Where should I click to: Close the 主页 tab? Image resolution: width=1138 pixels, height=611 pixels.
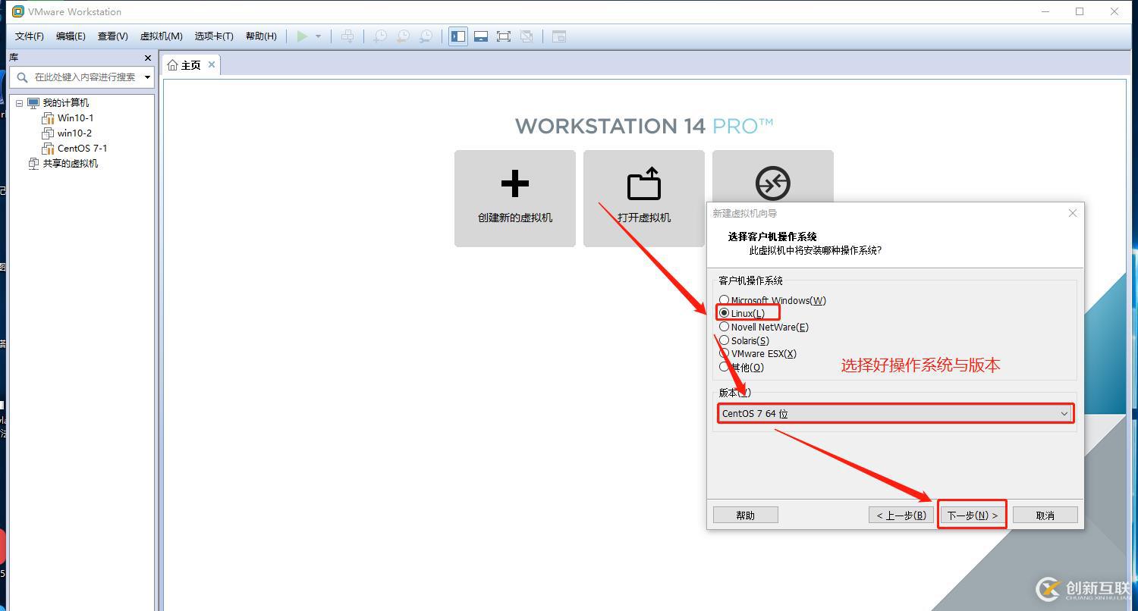pyautogui.click(x=212, y=64)
